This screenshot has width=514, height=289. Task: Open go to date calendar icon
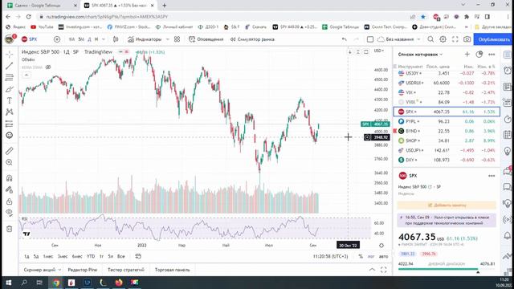[x=138, y=257]
